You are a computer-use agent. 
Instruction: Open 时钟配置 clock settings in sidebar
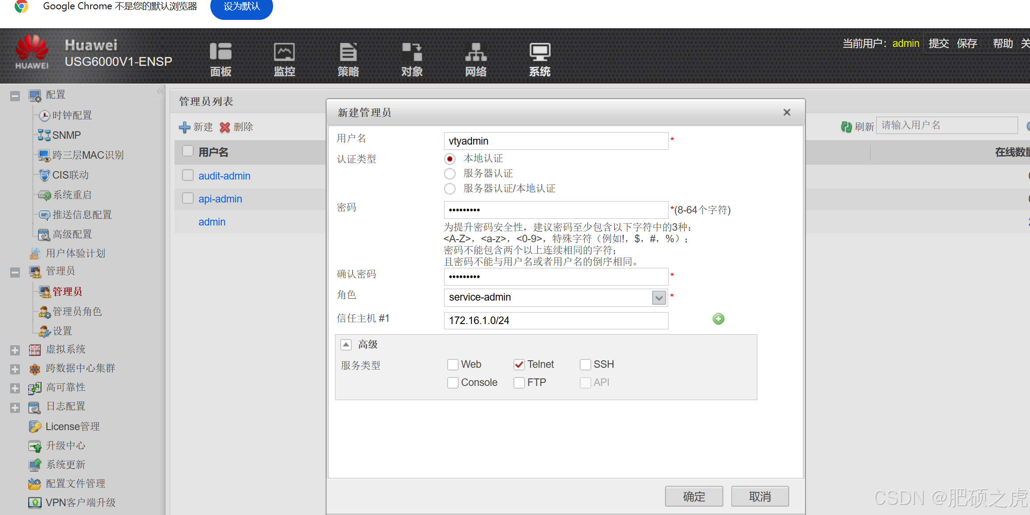72,115
